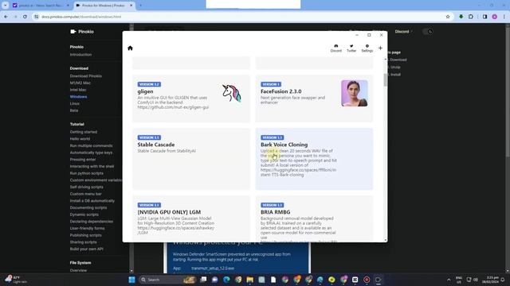Switch to the first browser tab

[41, 6]
